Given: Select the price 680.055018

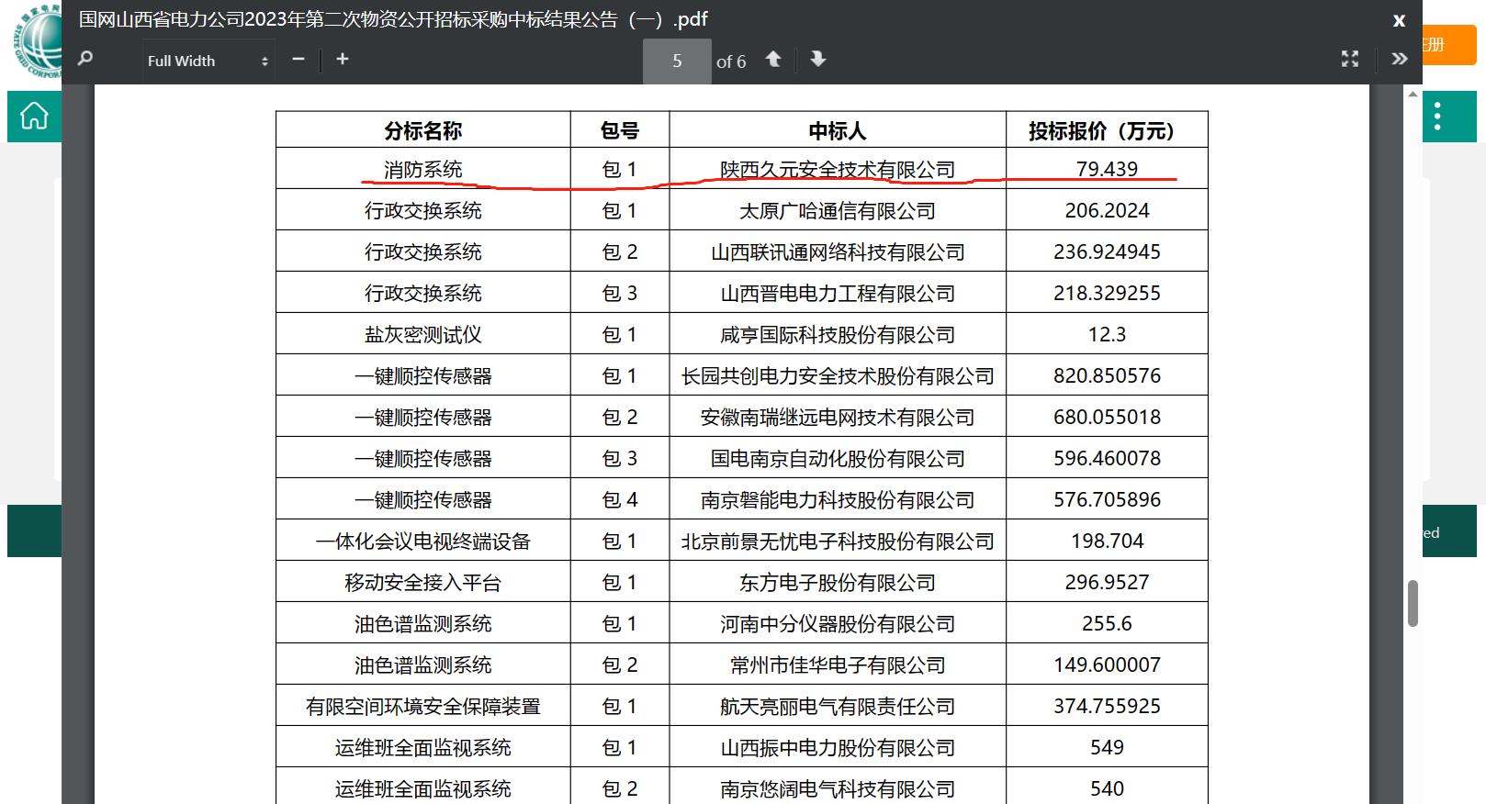Looking at the screenshot, I should pyautogui.click(x=1107, y=417).
